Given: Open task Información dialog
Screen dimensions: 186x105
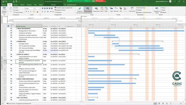Looking at the screenshot, I should tap(132, 10).
